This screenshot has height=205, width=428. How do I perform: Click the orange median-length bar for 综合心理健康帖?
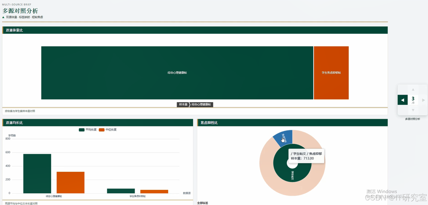[71, 182]
